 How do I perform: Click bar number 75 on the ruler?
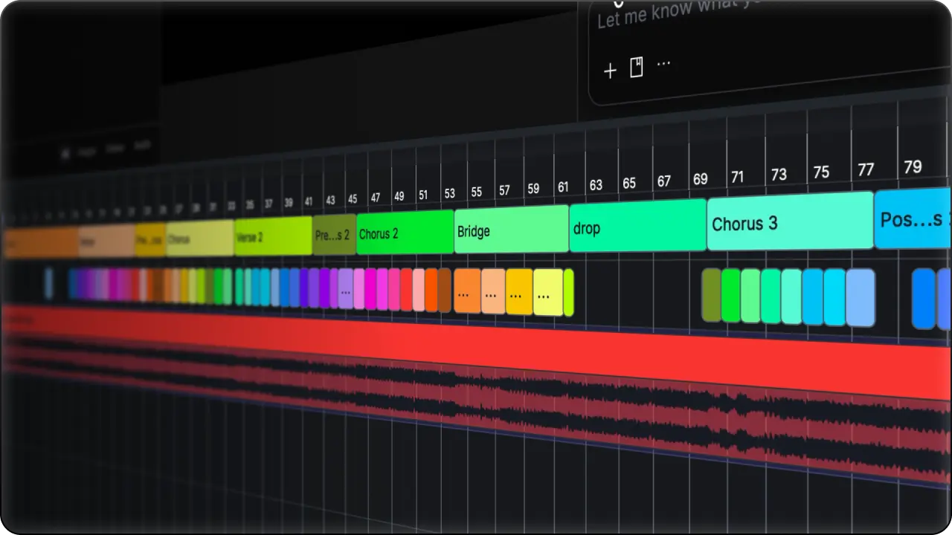821,172
